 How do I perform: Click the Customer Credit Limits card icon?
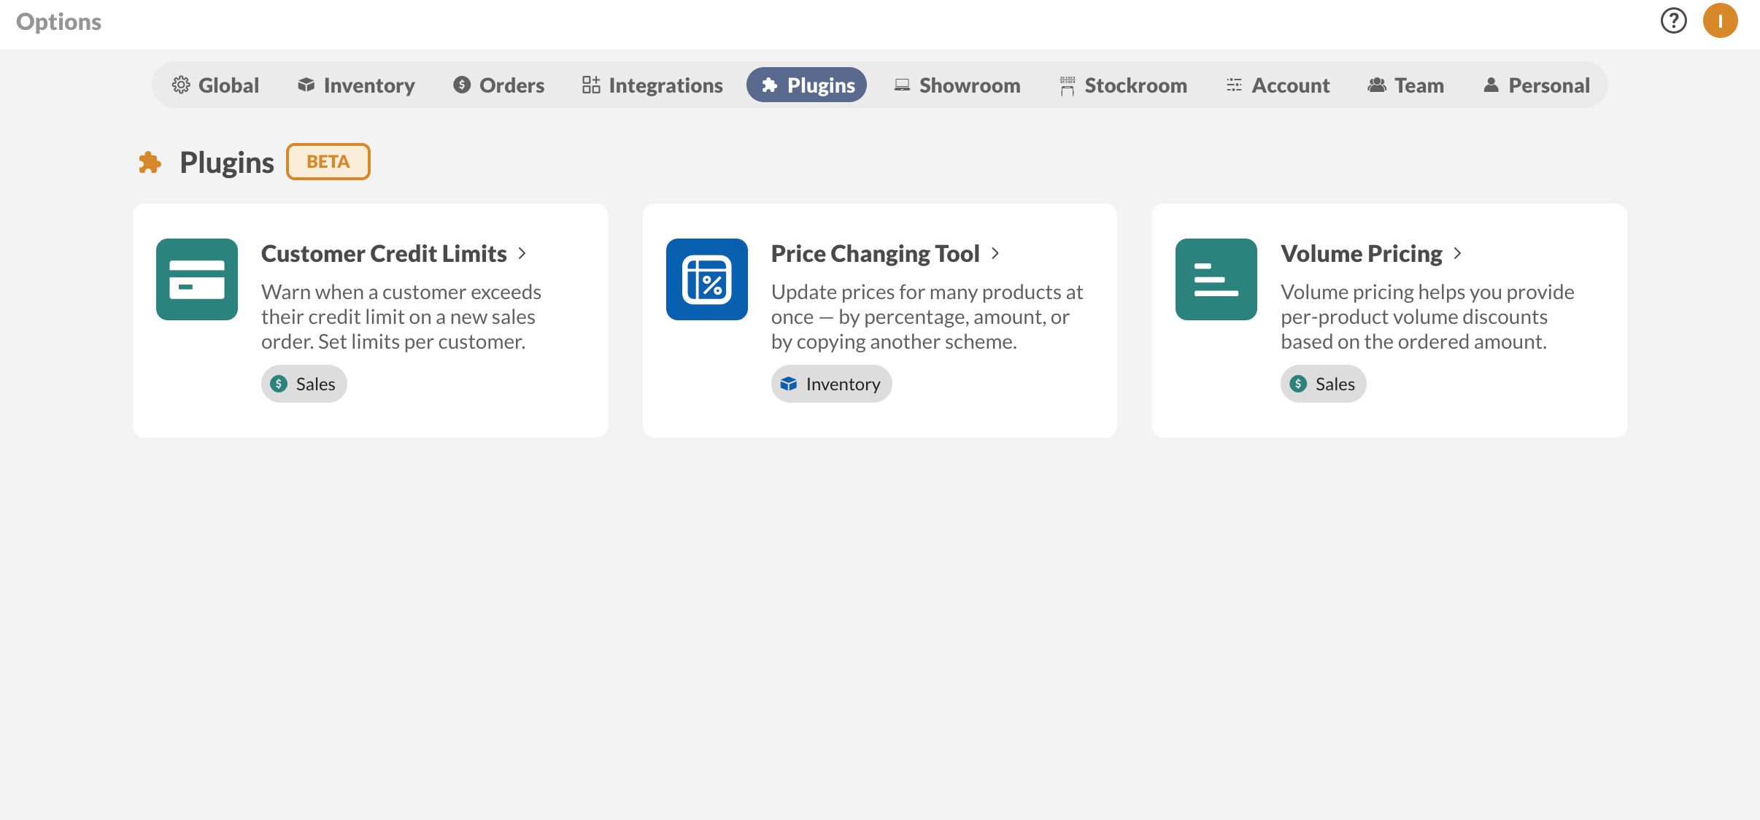pyautogui.click(x=197, y=279)
